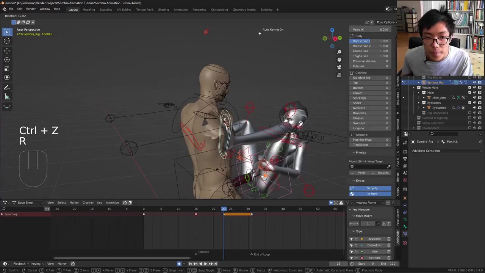Pick the Annotate pencil tool

(7, 88)
